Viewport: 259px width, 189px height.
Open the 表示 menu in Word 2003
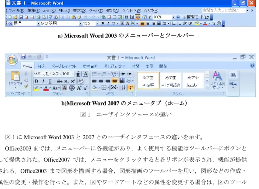point(49,11)
